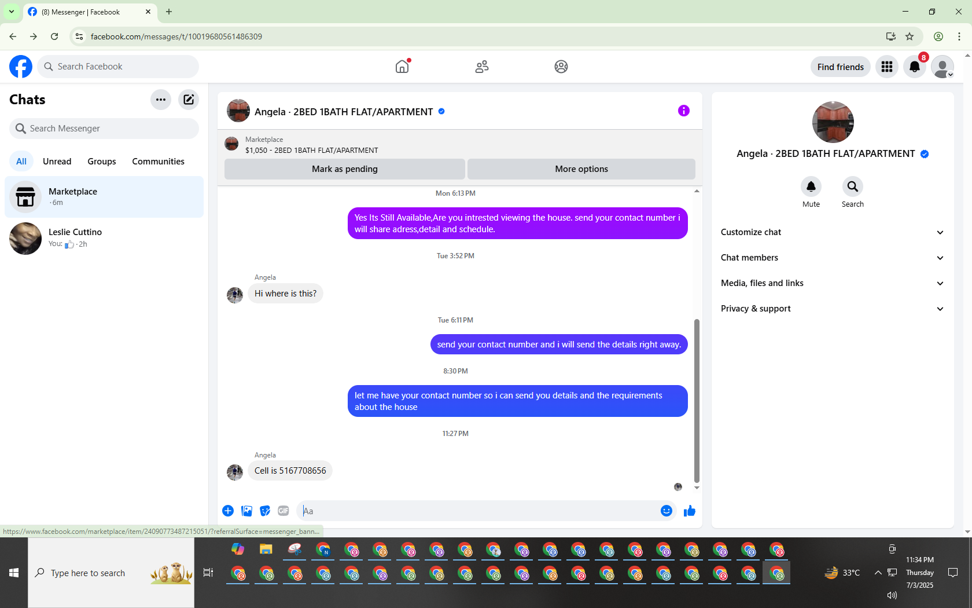Open the Leslie Cuttino chat

(104, 238)
